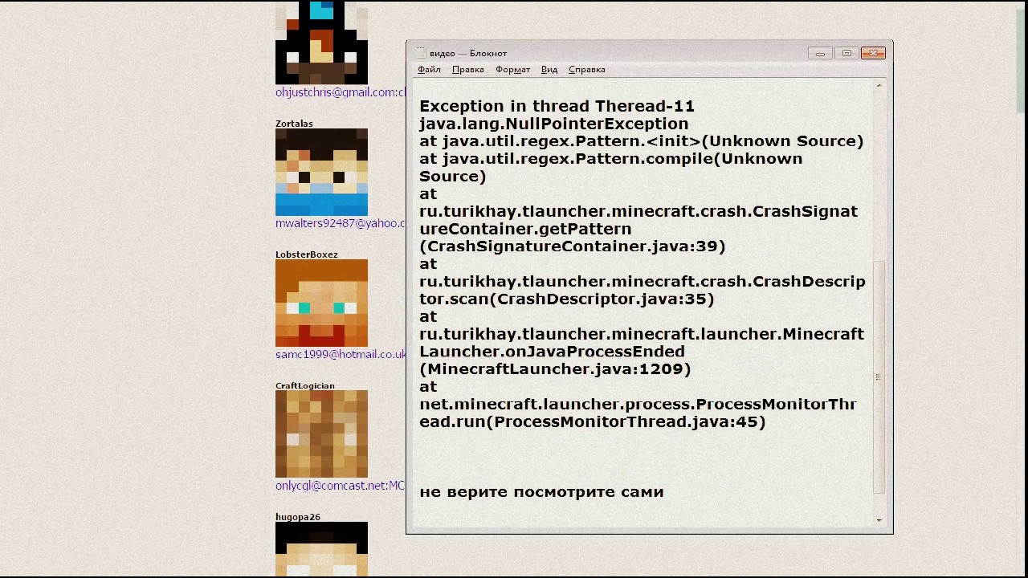
Task: Open the onlycgl@comcast.net link
Action: [x=341, y=486]
